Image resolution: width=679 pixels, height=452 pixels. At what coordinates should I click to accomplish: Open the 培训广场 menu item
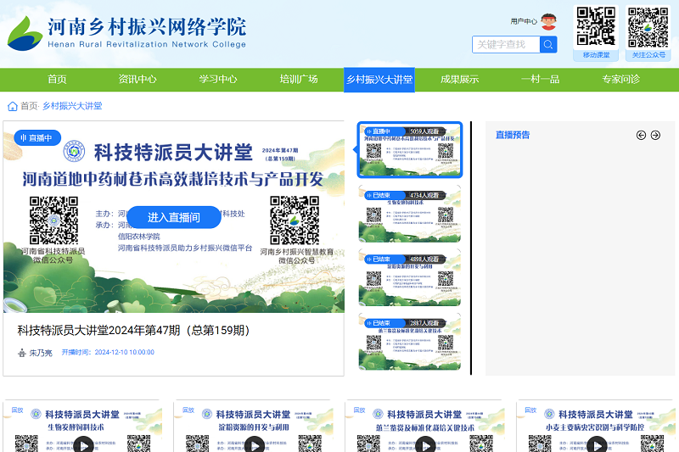pos(299,80)
